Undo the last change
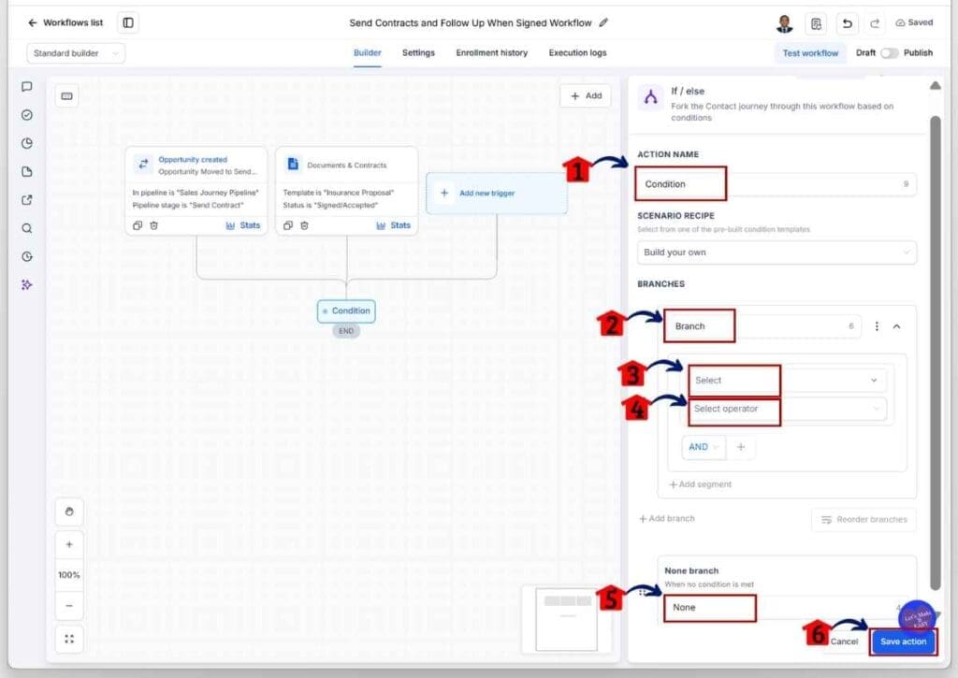The width and height of the screenshot is (958, 678). (x=847, y=23)
